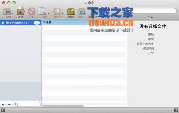Click the minus button below sidebar
Viewport: 179px width, 113px height.
pos(10,104)
